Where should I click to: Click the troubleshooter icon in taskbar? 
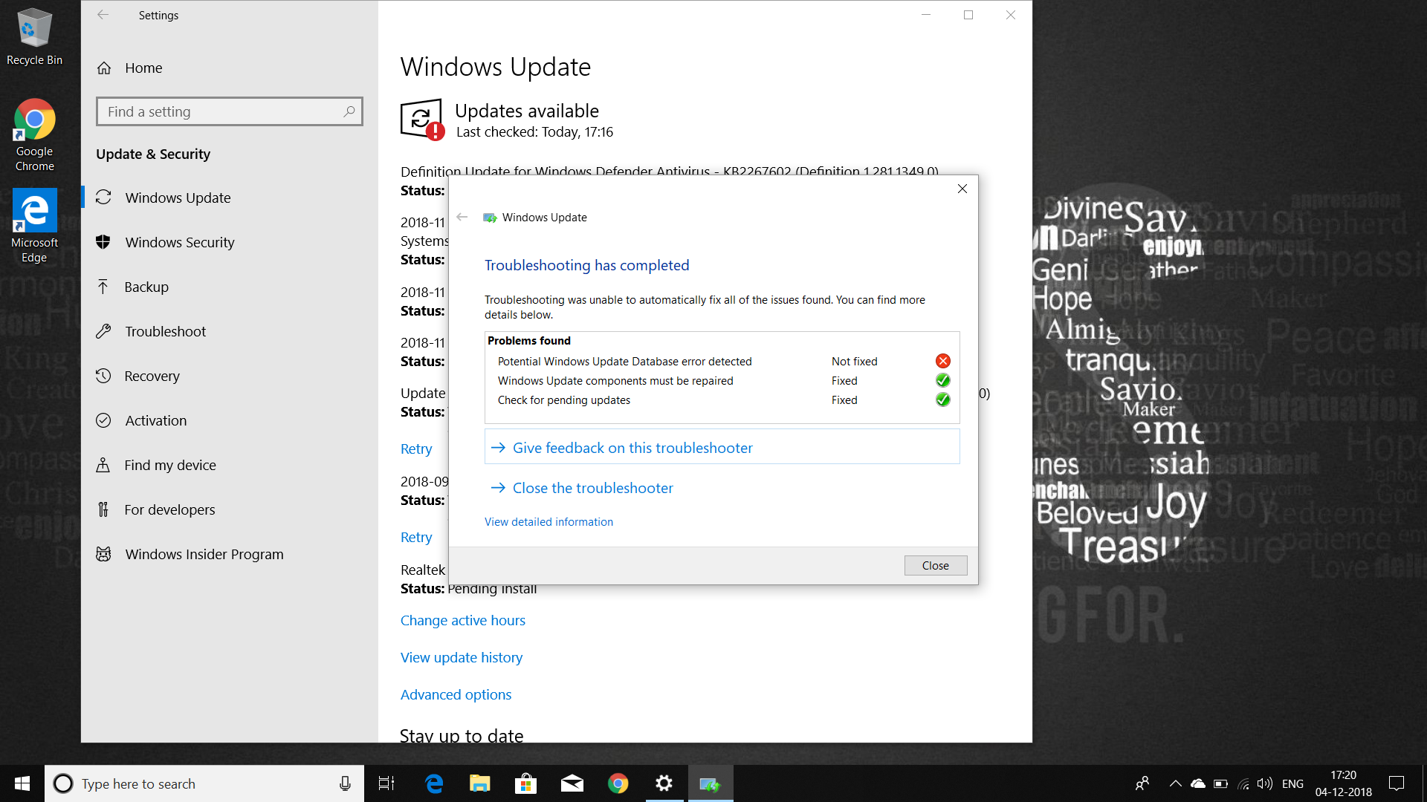pos(711,783)
